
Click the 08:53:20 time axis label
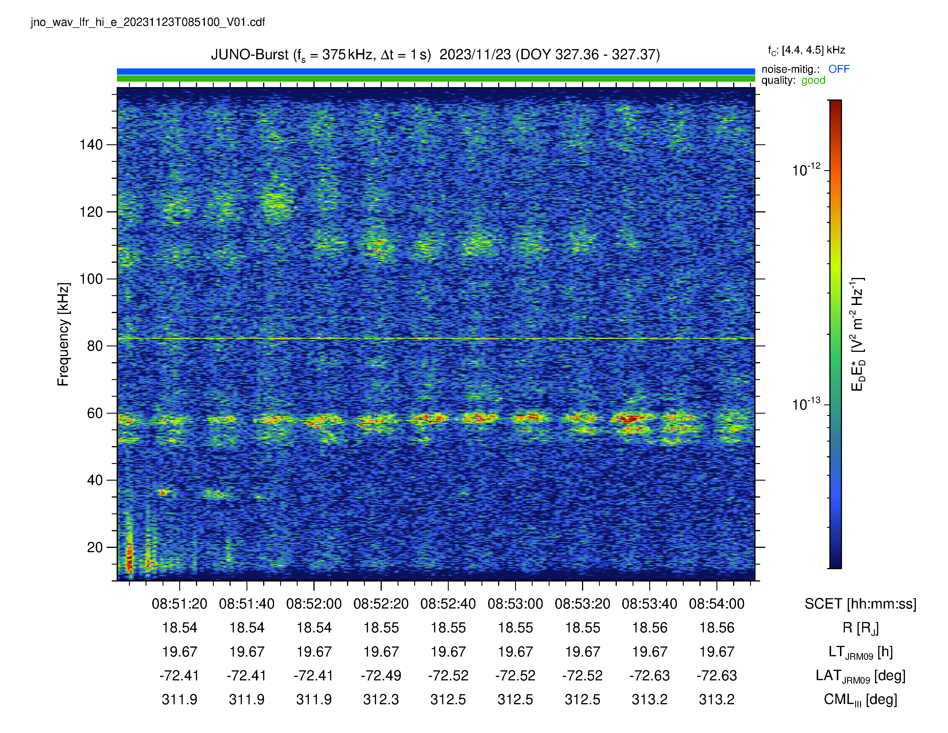pos(583,604)
